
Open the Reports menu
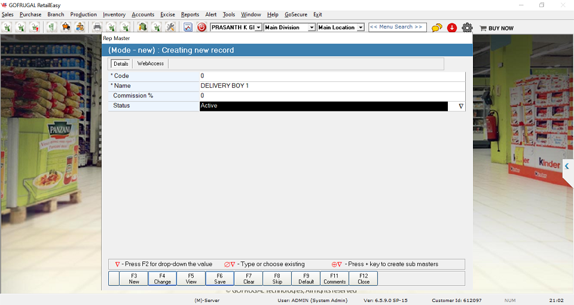190,14
